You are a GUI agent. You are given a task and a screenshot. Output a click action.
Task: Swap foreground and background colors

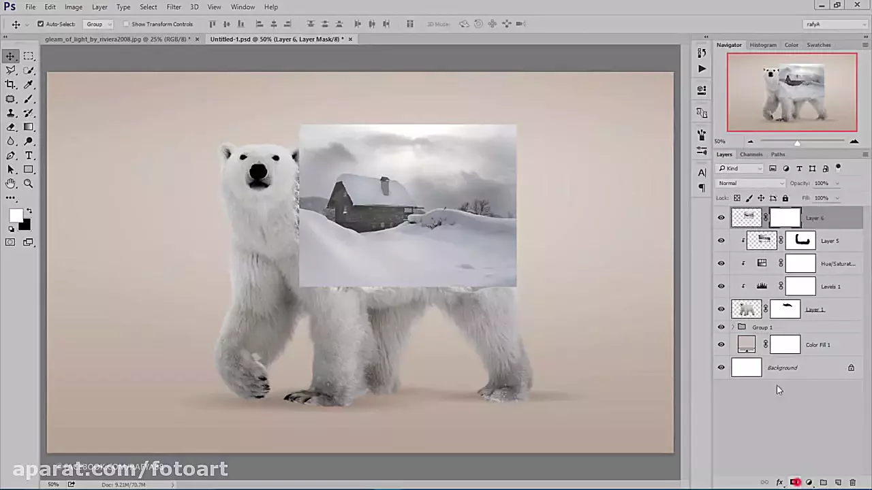[x=29, y=212]
